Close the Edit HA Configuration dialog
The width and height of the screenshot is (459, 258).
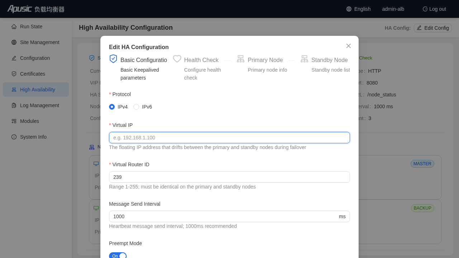(349, 46)
